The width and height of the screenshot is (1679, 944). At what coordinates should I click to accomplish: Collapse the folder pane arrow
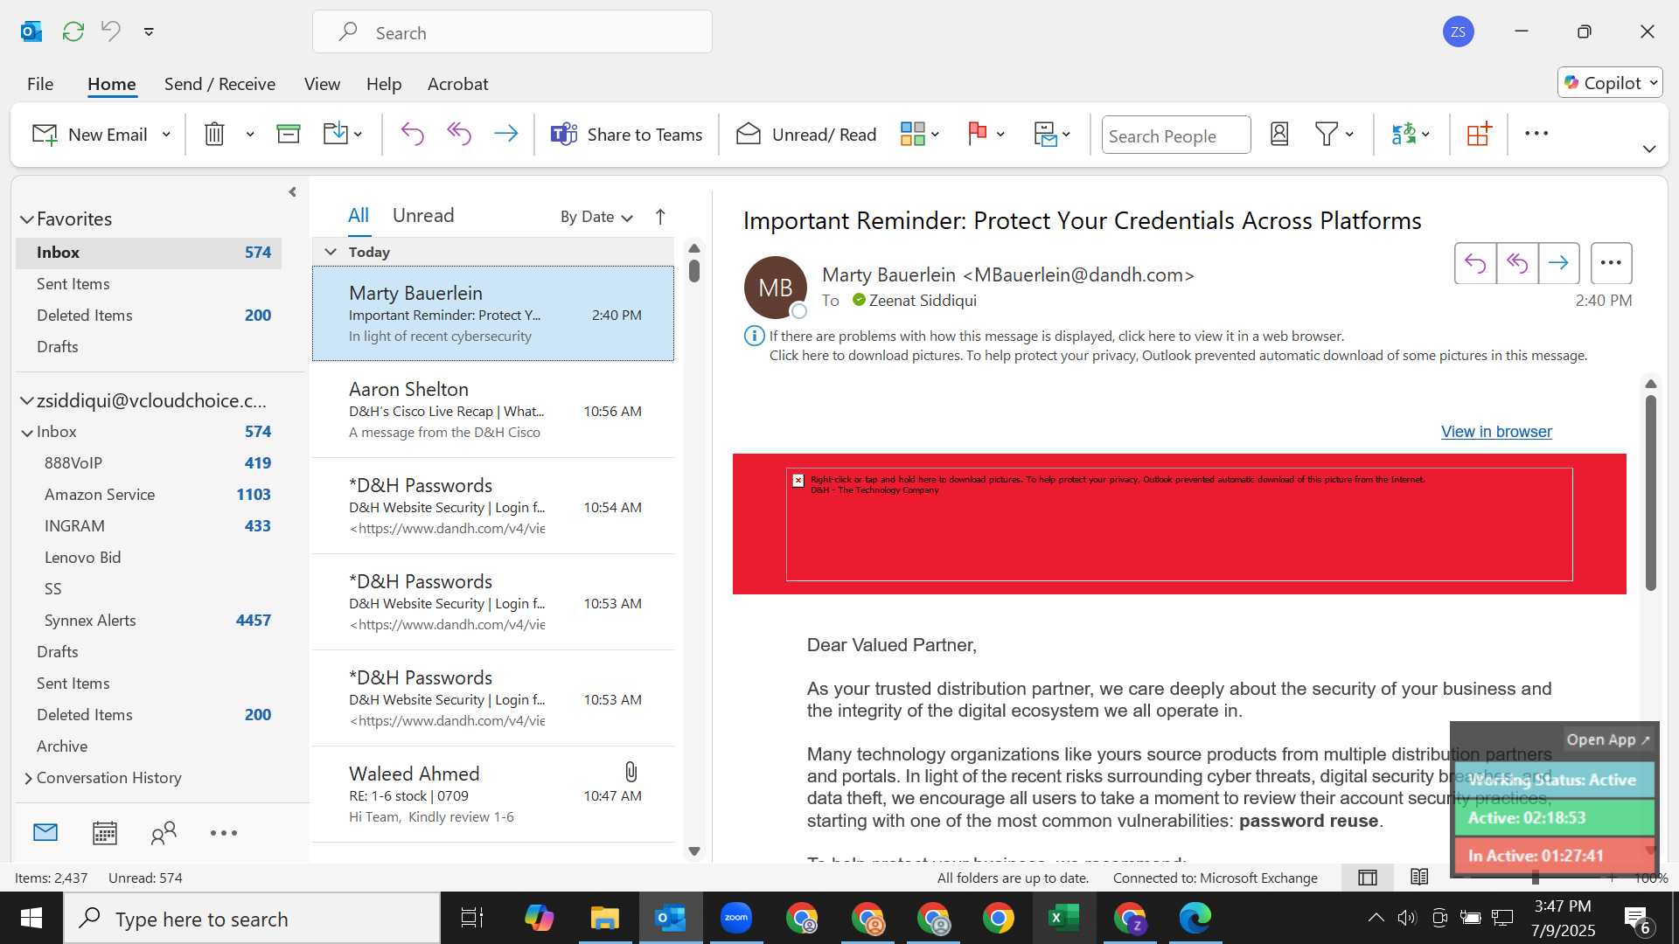292,192
